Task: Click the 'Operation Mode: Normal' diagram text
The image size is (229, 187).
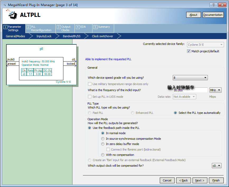Action: (x=35, y=65)
